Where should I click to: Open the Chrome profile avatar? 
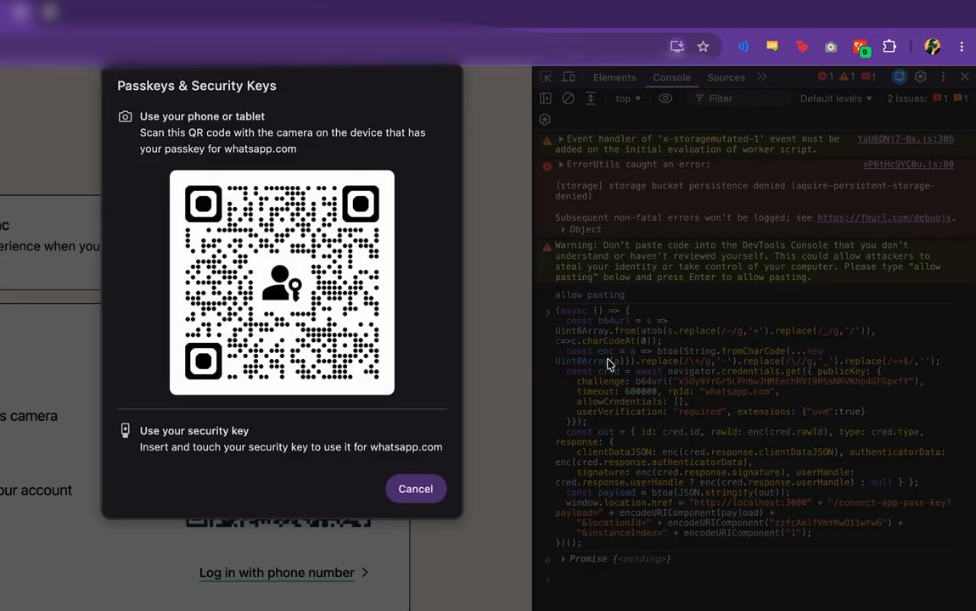pyautogui.click(x=933, y=47)
